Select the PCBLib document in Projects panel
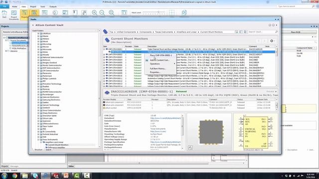The image size is (319, 179). (x=19, y=49)
